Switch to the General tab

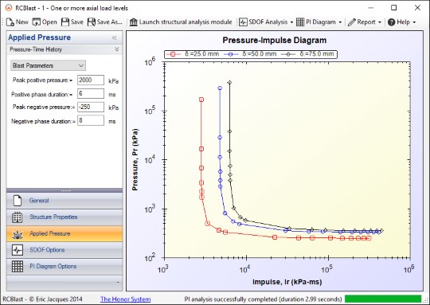(x=64, y=201)
